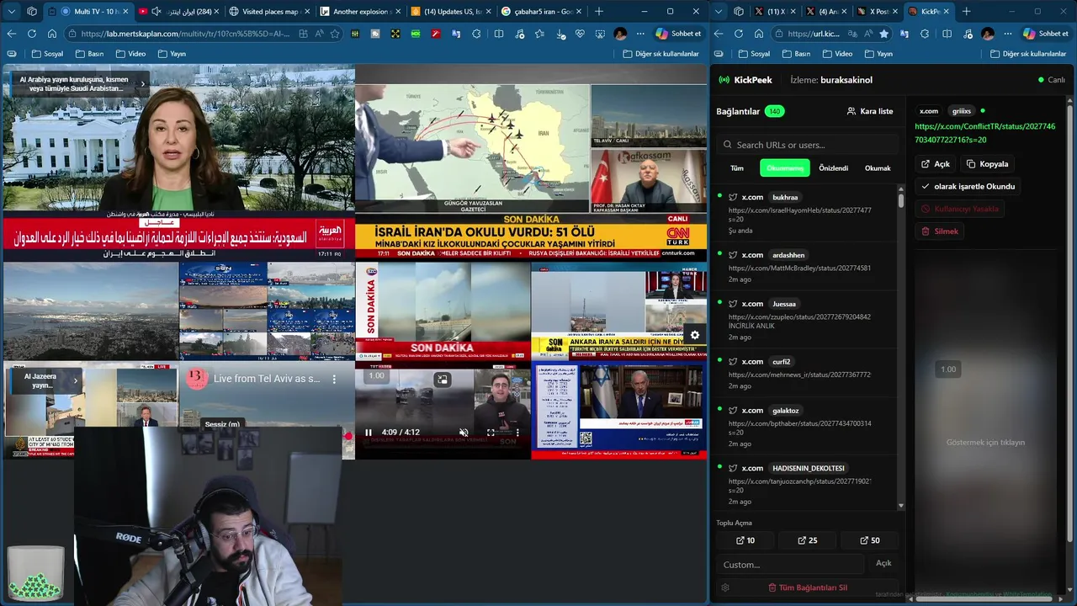The width and height of the screenshot is (1077, 606).
Task: Open the browser extensions puzzle icon in the Multi TV window
Action: point(476,34)
